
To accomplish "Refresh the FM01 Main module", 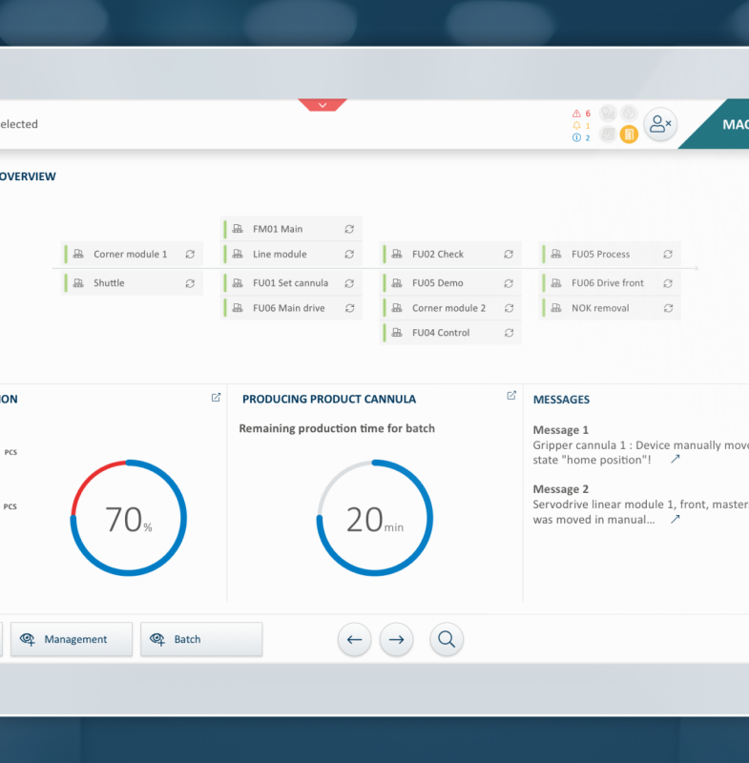I will [349, 230].
